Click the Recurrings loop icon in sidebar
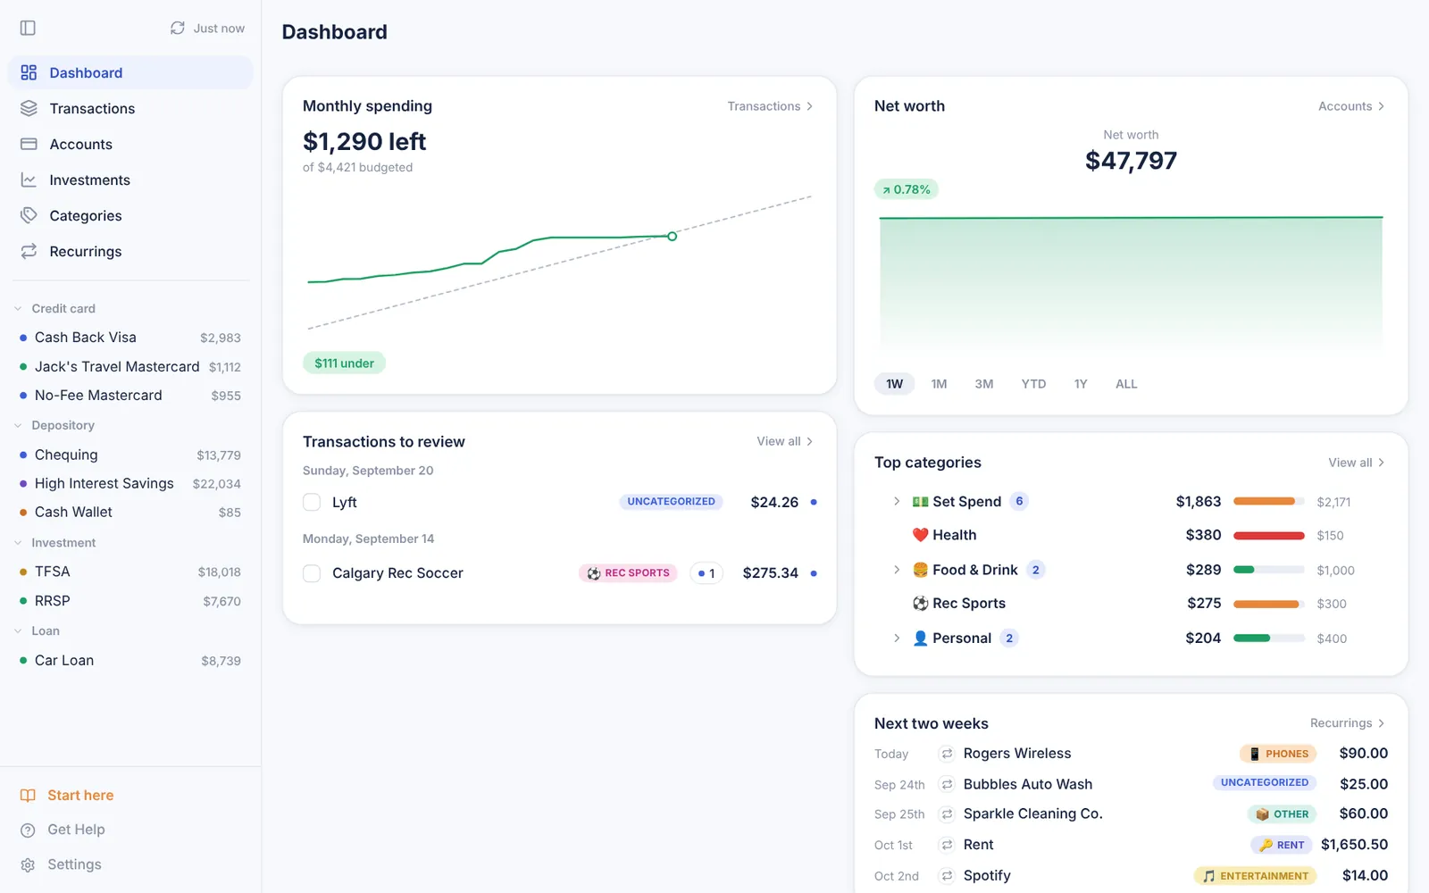 (x=29, y=251)
